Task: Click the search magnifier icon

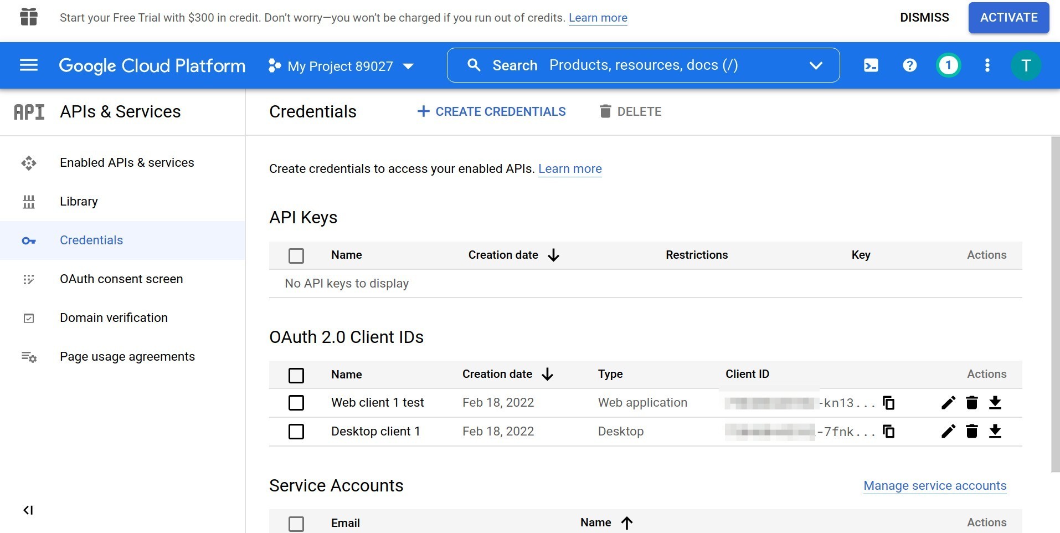Action: (474, 65)
